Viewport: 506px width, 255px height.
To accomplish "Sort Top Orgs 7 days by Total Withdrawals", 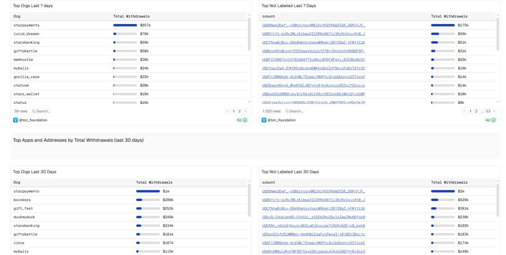I will pos(131,16).
